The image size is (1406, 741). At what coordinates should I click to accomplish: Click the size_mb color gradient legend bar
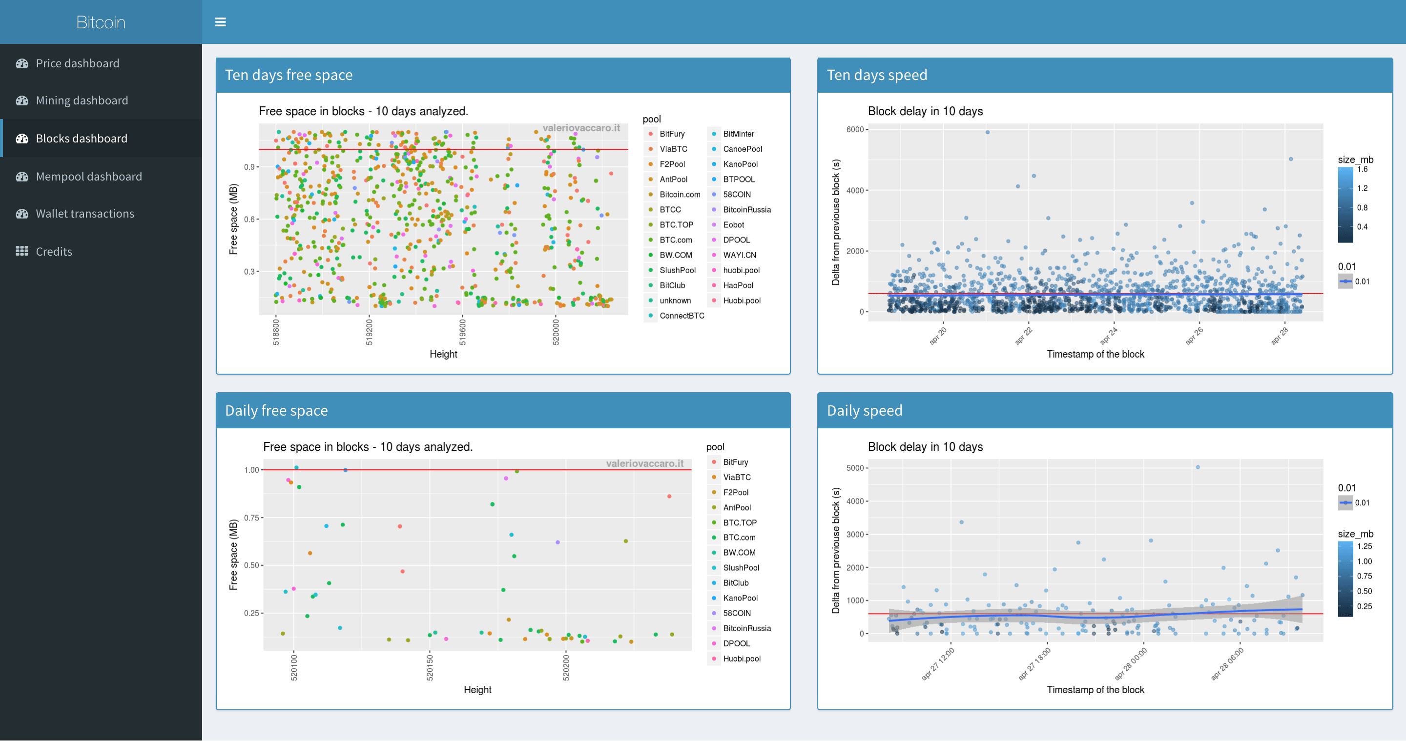click(1345, 204)
